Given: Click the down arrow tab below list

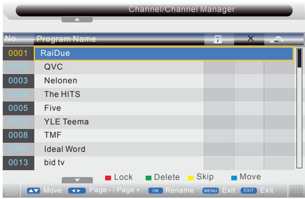Looking at the screenshot, I should click(x=77, y=180).
